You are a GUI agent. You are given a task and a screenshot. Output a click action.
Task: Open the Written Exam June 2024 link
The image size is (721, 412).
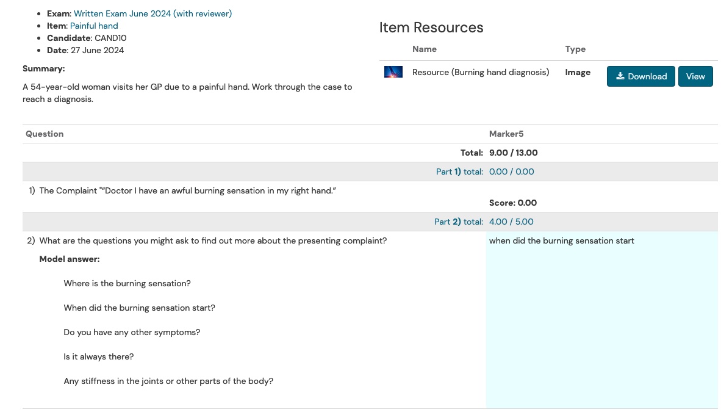(x=152, y=13)
